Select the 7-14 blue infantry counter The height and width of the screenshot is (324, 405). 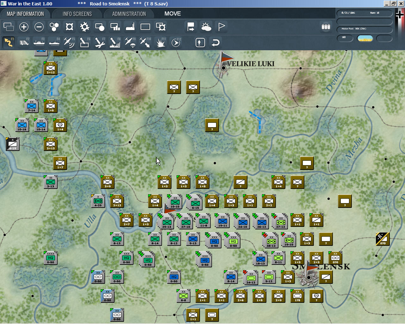coord(32,106)
